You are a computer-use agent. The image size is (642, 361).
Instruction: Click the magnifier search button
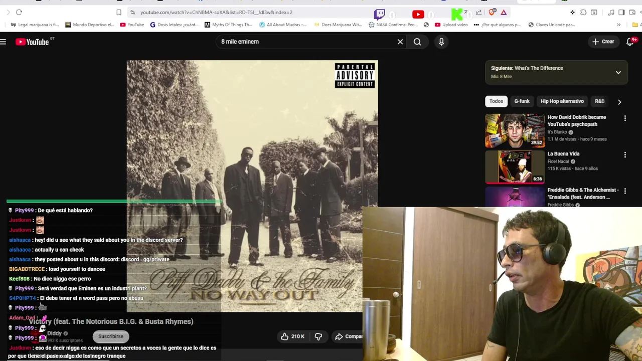[417, 42]
